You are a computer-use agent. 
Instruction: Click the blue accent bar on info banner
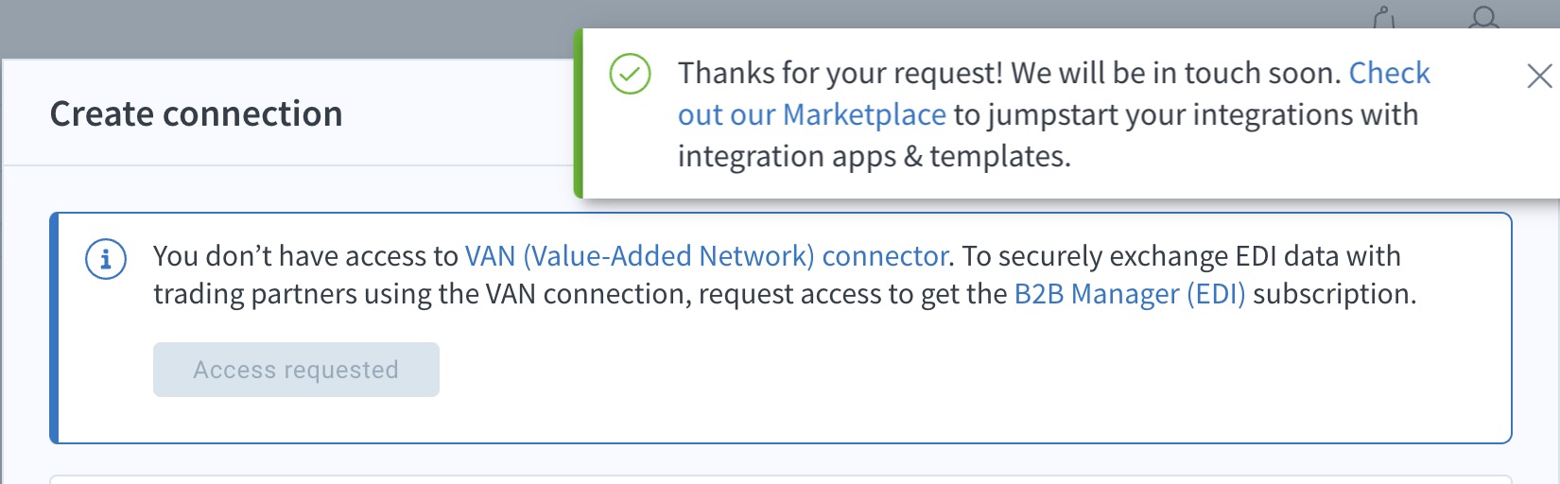tap(54, 328)
